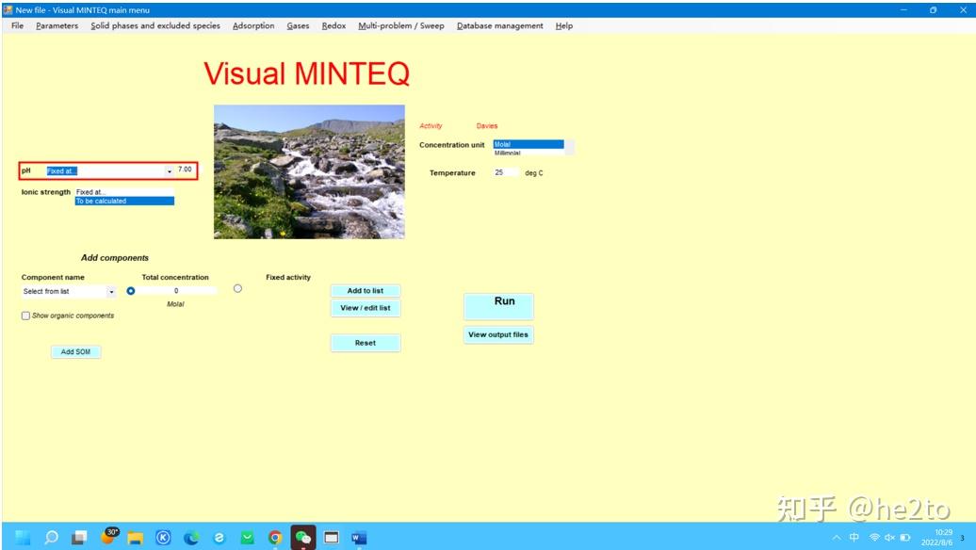Click the Reset button
The height and width of the screenshot is (550, 976).
pos(366,343)
